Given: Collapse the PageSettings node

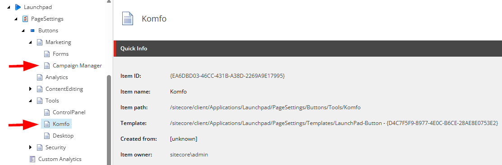Looking at the screenshot, I should 16,19.
